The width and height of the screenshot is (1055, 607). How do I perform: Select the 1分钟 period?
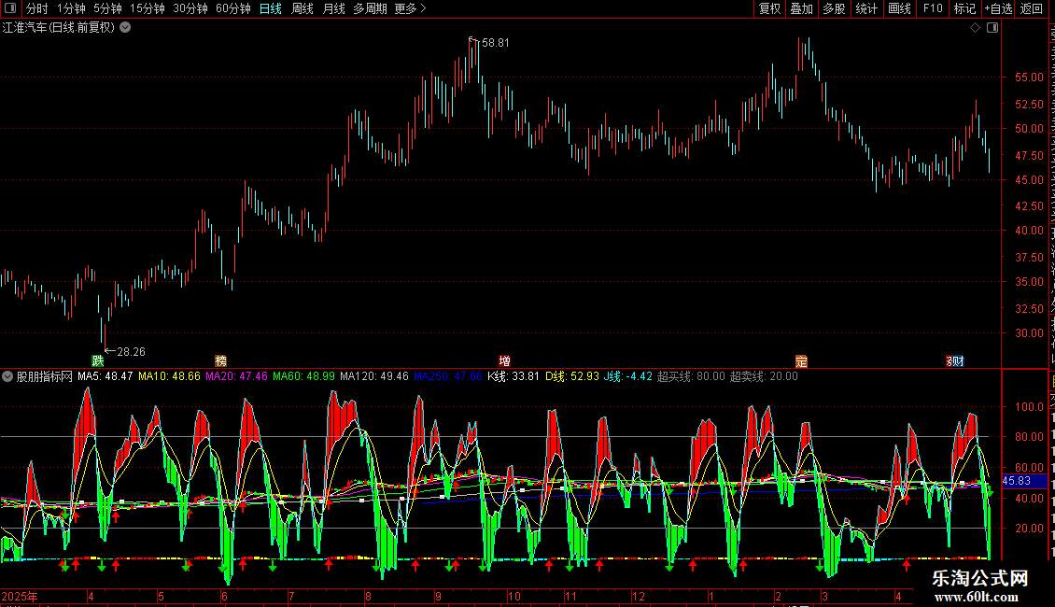pyautogui.click(x=71, y=8)
